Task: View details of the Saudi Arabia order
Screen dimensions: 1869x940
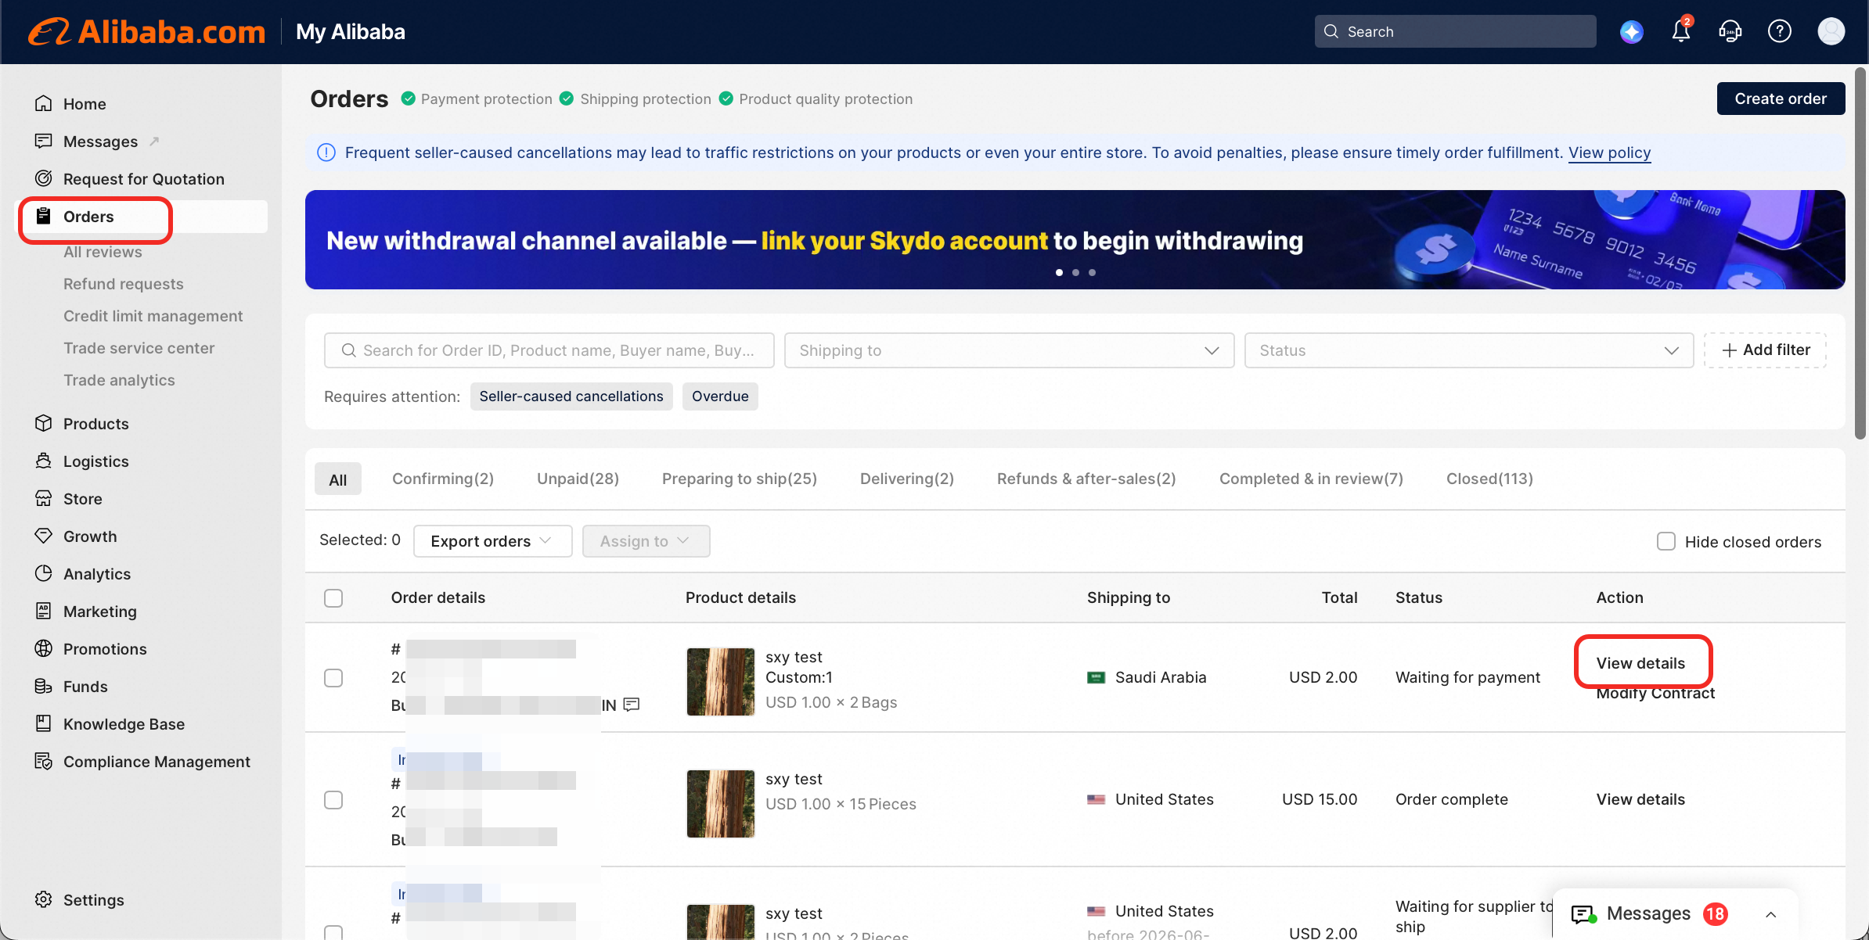Action: click(x=1640, y=663)
